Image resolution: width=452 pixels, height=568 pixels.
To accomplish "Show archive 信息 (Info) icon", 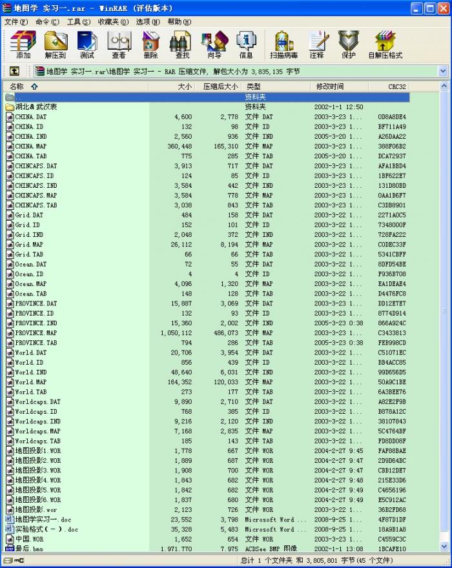I will (246, 45).
